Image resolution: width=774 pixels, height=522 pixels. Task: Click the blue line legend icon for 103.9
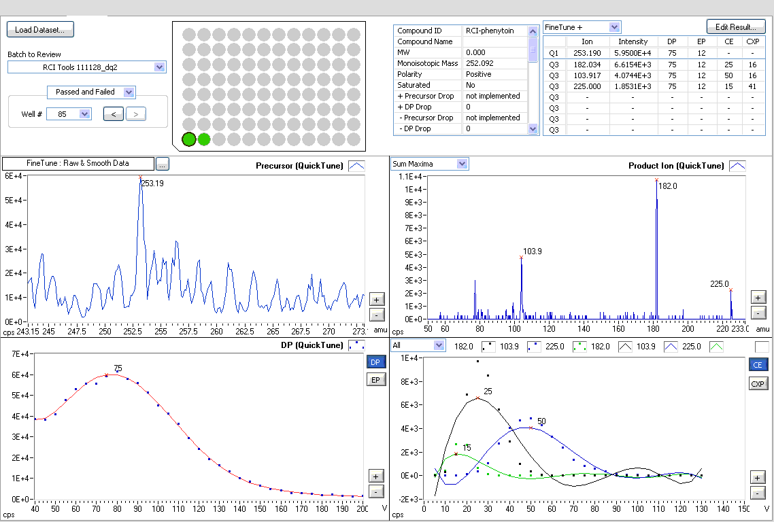(x=671, y=347)
